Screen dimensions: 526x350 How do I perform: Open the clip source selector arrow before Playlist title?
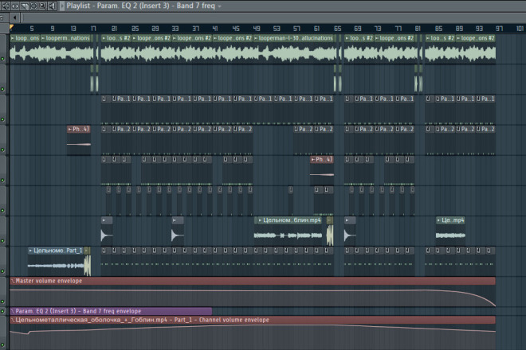pyautogui.click(x=62, y=6)
